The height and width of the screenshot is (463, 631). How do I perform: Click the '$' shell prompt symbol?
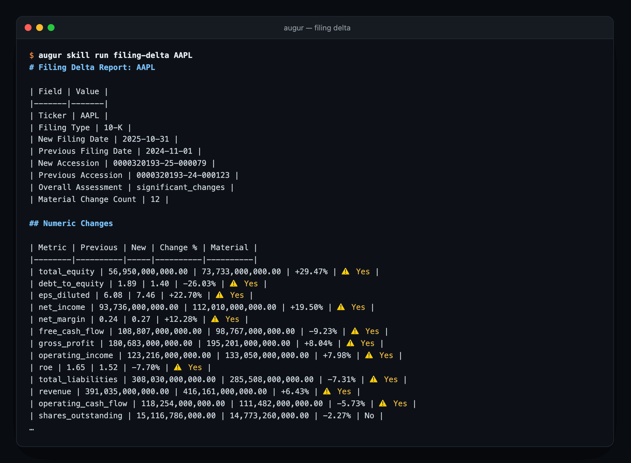click(x=32, y=55)
